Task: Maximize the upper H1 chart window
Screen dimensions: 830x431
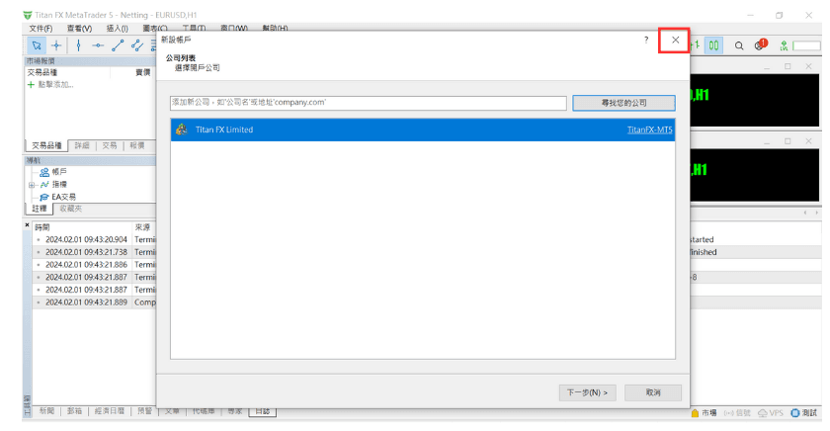Action: 788,66
